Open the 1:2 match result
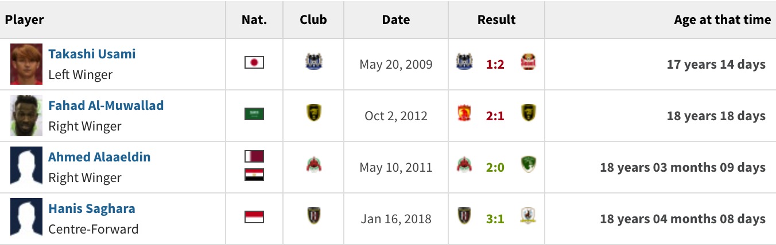The height and width of the screenshot is (245, 776). (x=495, y=64)
